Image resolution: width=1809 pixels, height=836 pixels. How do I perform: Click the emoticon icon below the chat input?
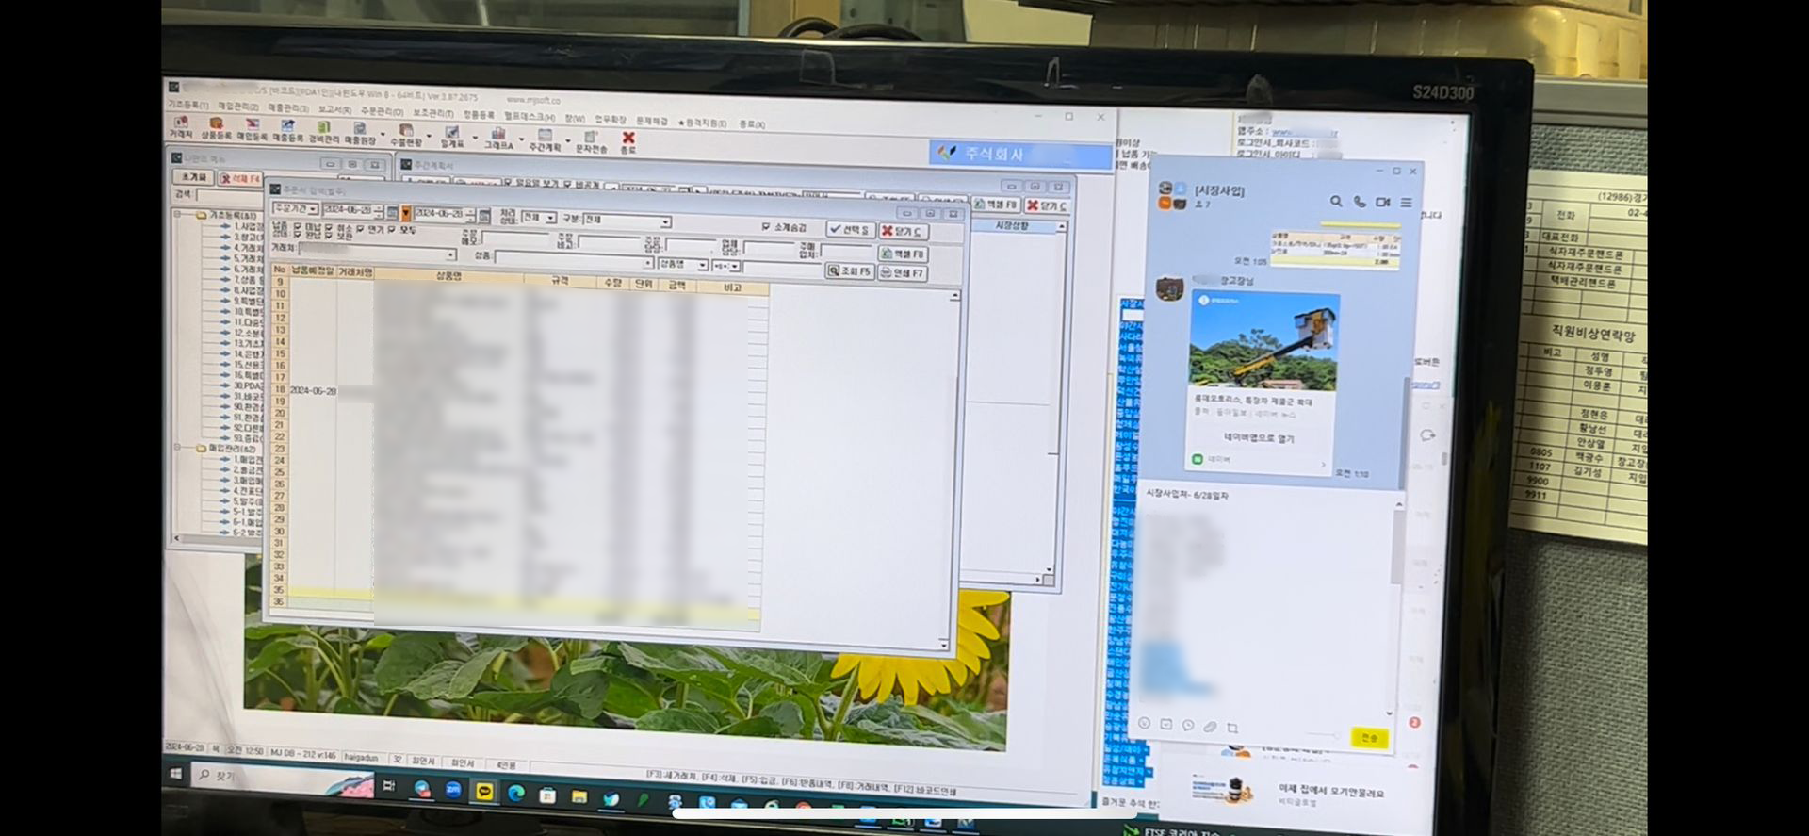tap(1144, 723)
